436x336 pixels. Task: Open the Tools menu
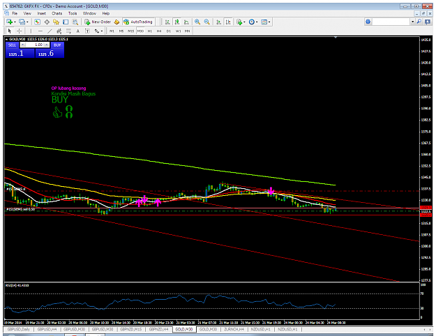73,13
